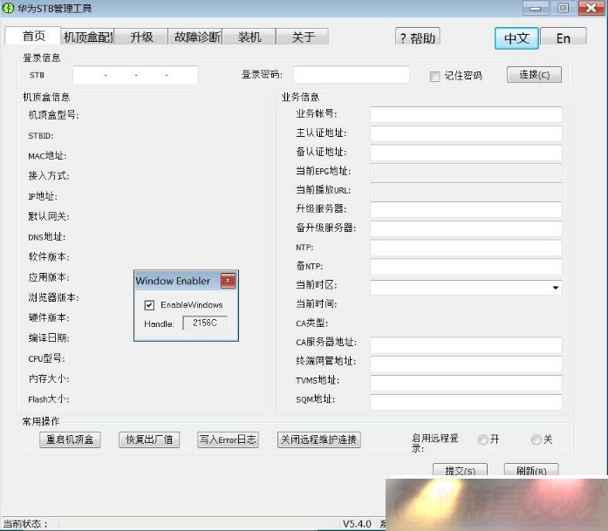This screenshot has height=531, width=608.
Task: Click the 关闭远程维护连接 button
Action: pyautogui.click(x=318, y=439)
